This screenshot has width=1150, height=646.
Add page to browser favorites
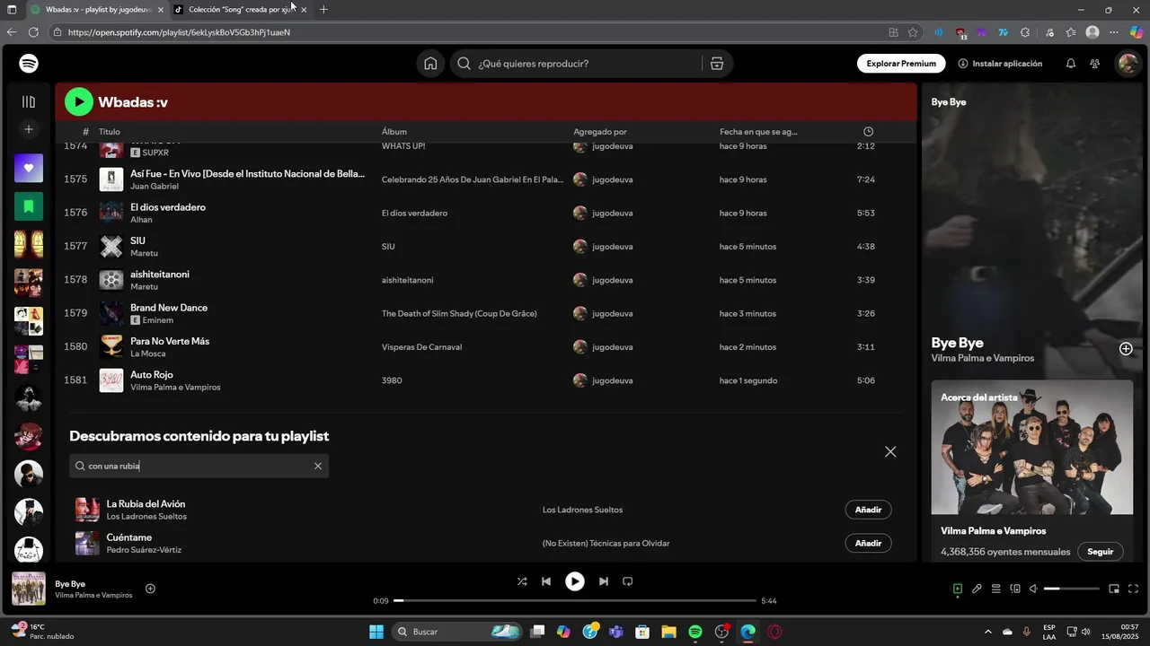click(x=913, y=32)
